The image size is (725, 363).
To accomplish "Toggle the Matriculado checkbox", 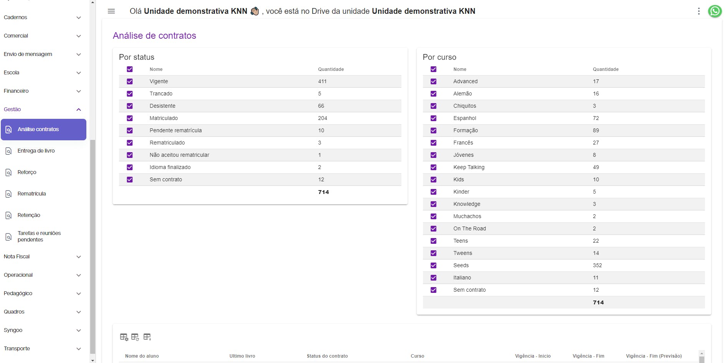I will point(130,118).
